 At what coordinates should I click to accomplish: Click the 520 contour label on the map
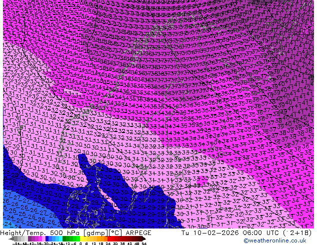point(214,187)
